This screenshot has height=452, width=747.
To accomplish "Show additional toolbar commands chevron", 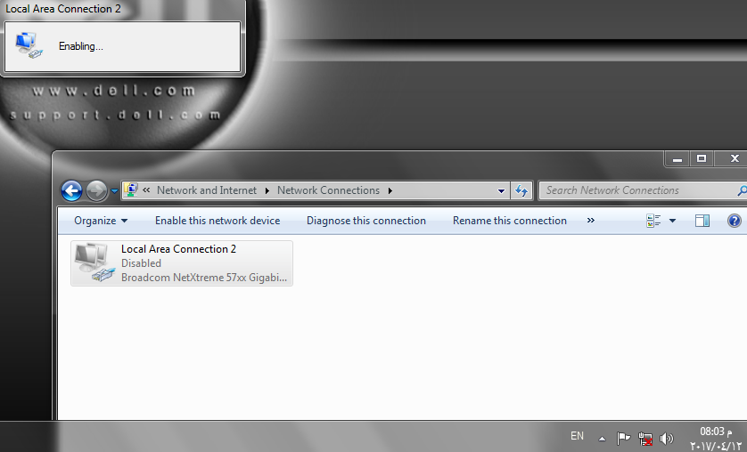I will coord(591,220).
